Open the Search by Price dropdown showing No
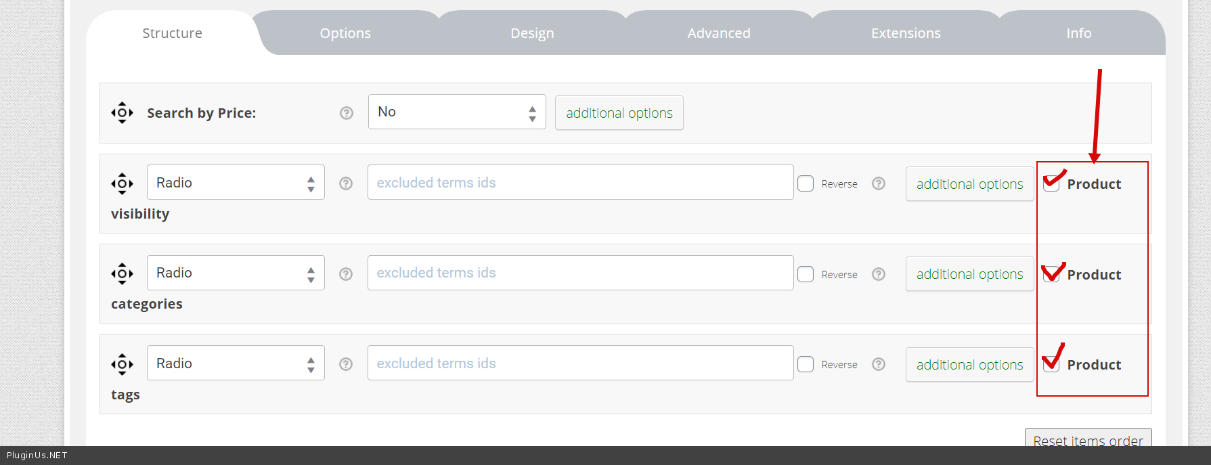Viewport: 1211px width, 465px height. pyautogui.click(x=457, y=112)
